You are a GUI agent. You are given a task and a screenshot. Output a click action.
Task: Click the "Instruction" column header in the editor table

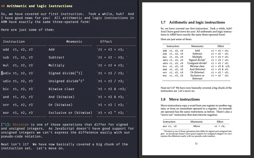pos(14,42)
